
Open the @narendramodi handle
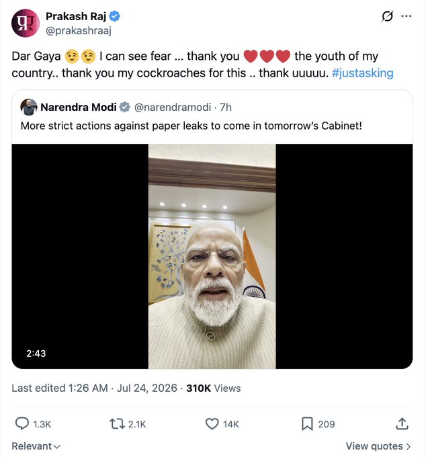point(173,108)
